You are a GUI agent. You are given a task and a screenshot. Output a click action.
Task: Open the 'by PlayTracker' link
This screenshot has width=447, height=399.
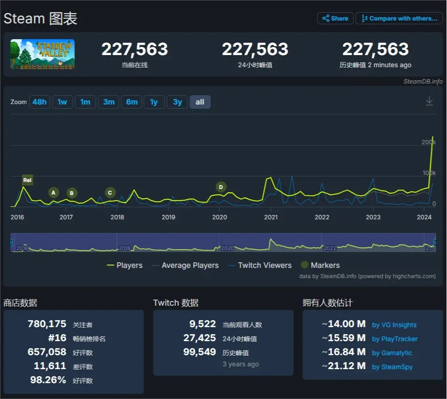(395, 339)
